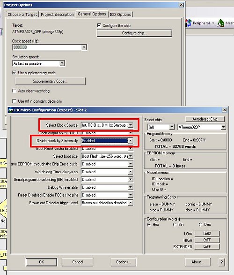The image size is (234, 275).
Task: Close the PICmicro Configuration dialog
Action: click(x=225, y=110)
